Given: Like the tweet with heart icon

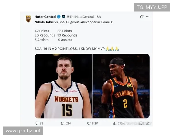Looking at the screenshot, I should pyautogui.click(x=89, y=123).
